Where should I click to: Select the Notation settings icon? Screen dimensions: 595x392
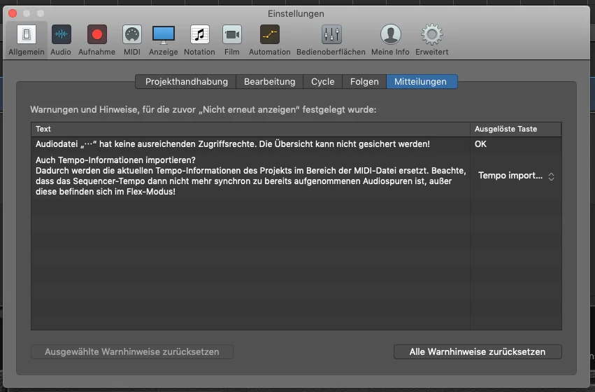tap(199, 39)
